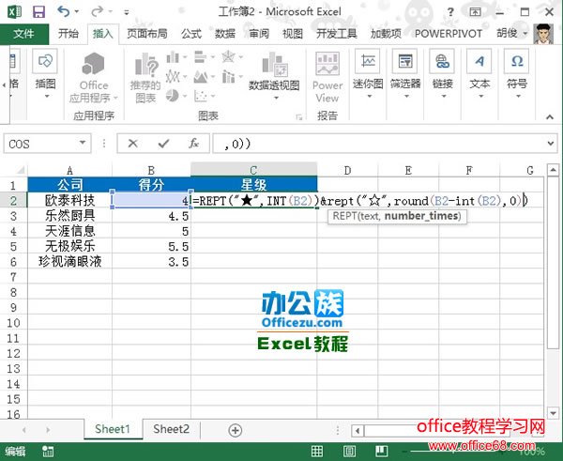The image size is (563, 461).
Task: Click 链接 Hyperlink icon
Action: (x=442, y=75)
